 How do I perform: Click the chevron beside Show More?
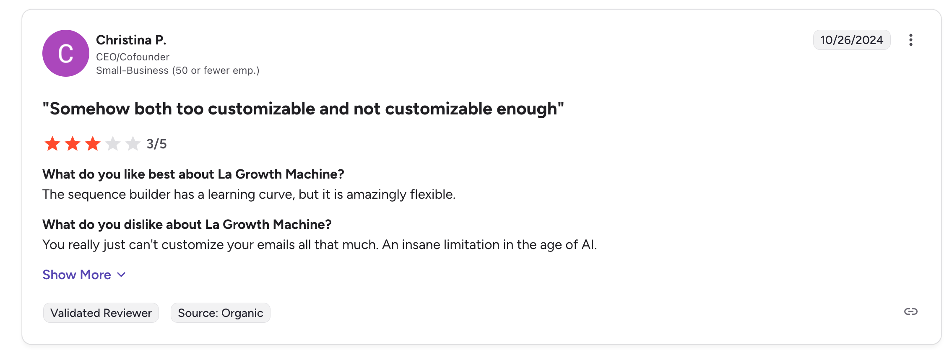click(122, 275)
